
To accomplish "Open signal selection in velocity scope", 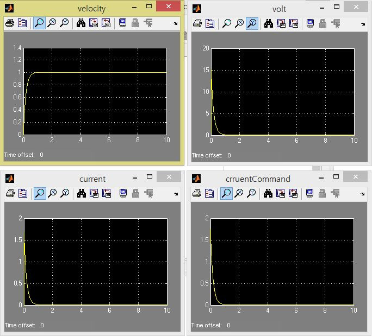I will tap(148, 23).
